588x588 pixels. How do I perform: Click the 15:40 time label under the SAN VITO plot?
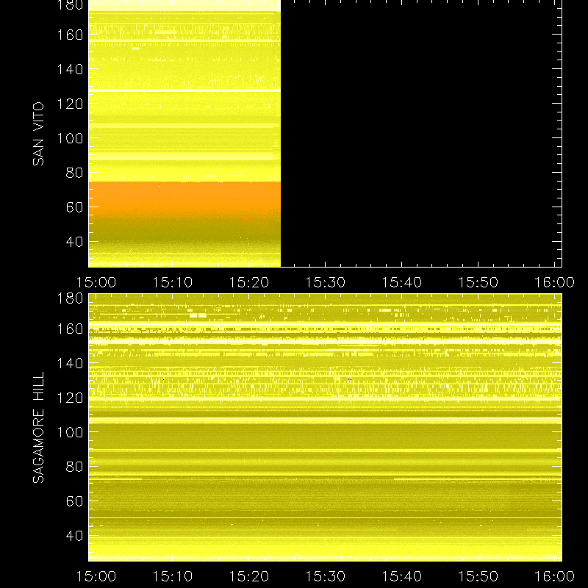[x=402, y=282]
